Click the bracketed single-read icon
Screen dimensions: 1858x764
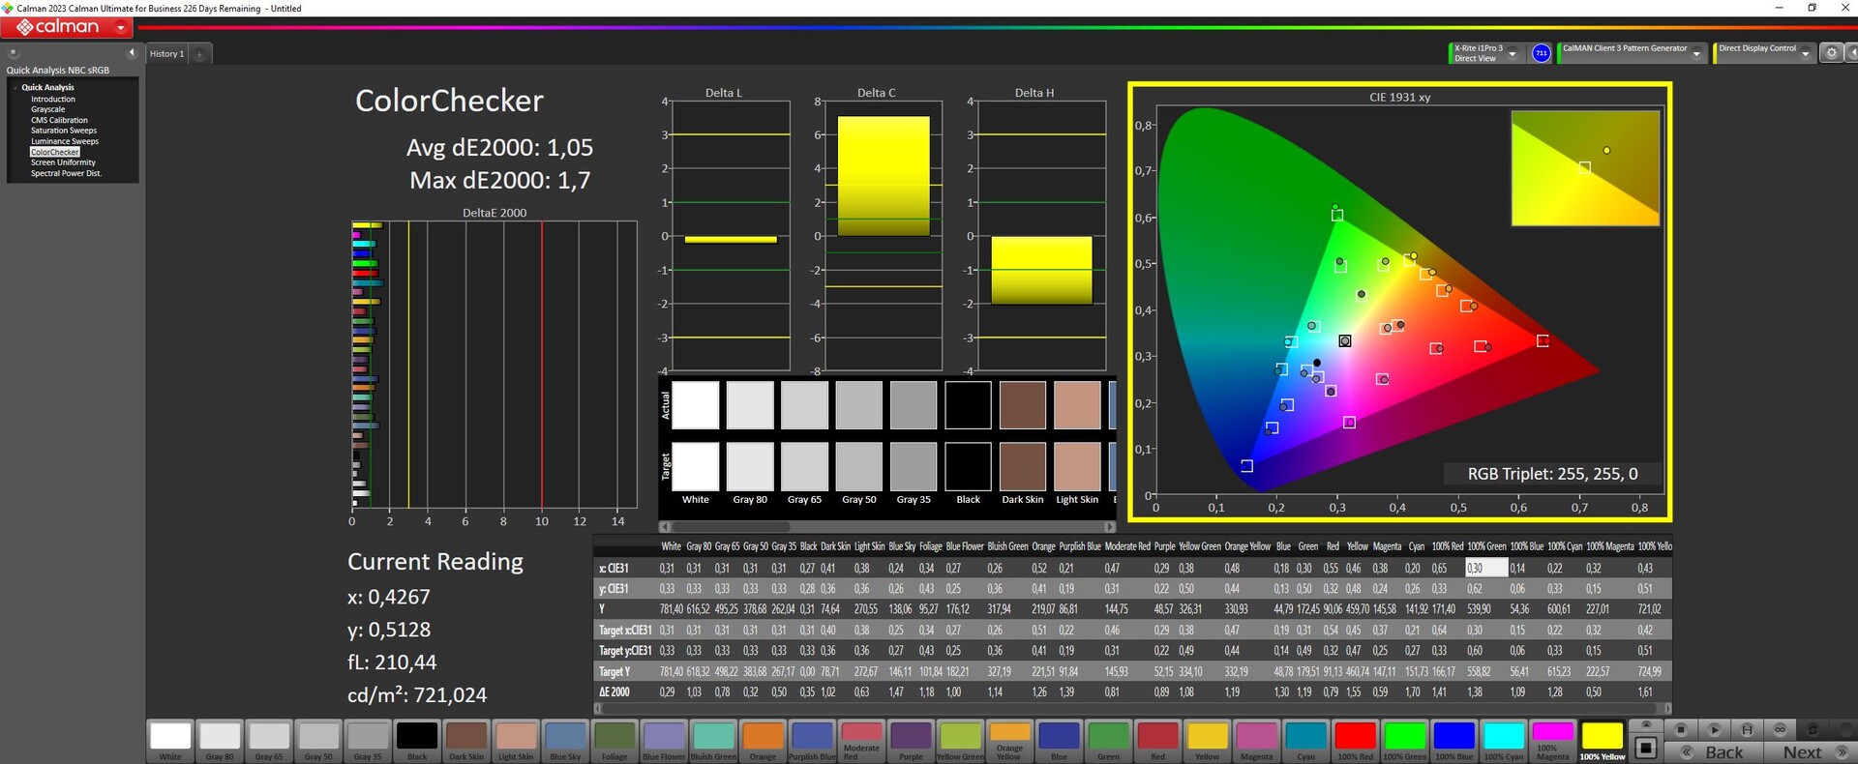tap(1747, 729)
